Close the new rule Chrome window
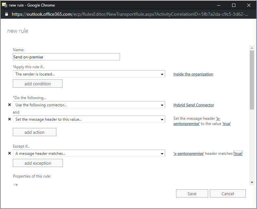The width and height of the screenshot is (257, 209). (x=248, y=5)
